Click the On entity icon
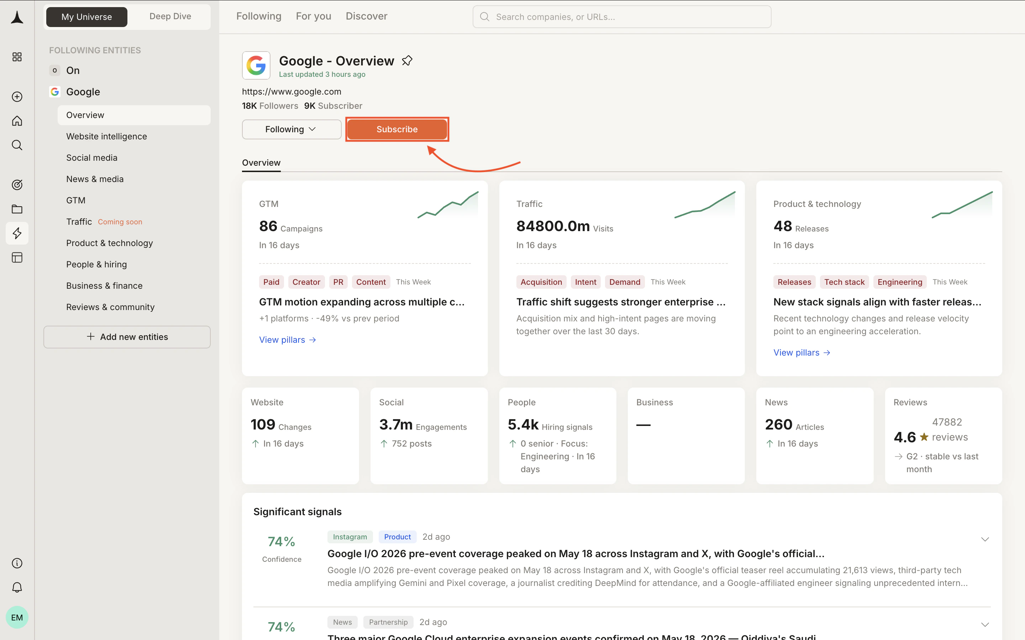This screenshot has width=1025, height=640. (55, 70)
